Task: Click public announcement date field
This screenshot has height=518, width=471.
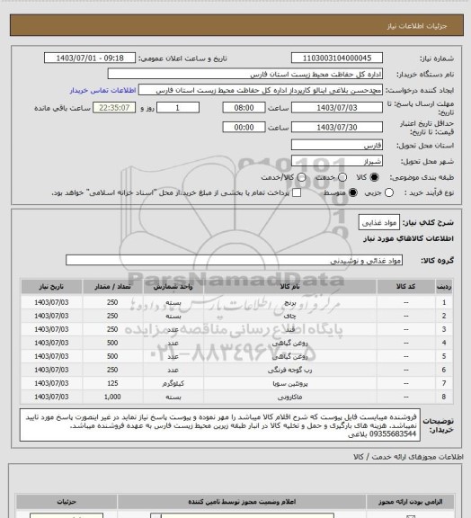Action: 90,58
